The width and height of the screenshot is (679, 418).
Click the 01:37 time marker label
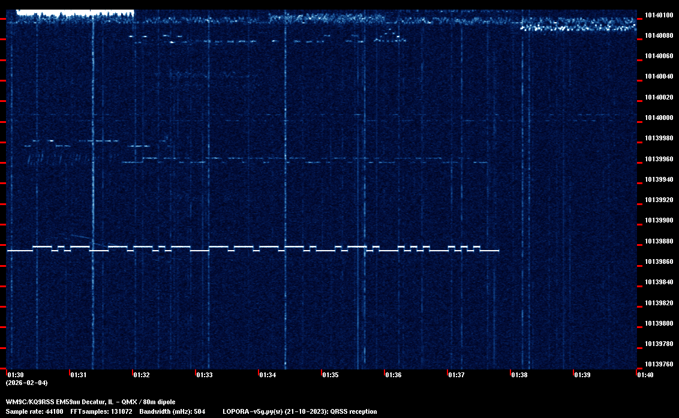(456, 375)
